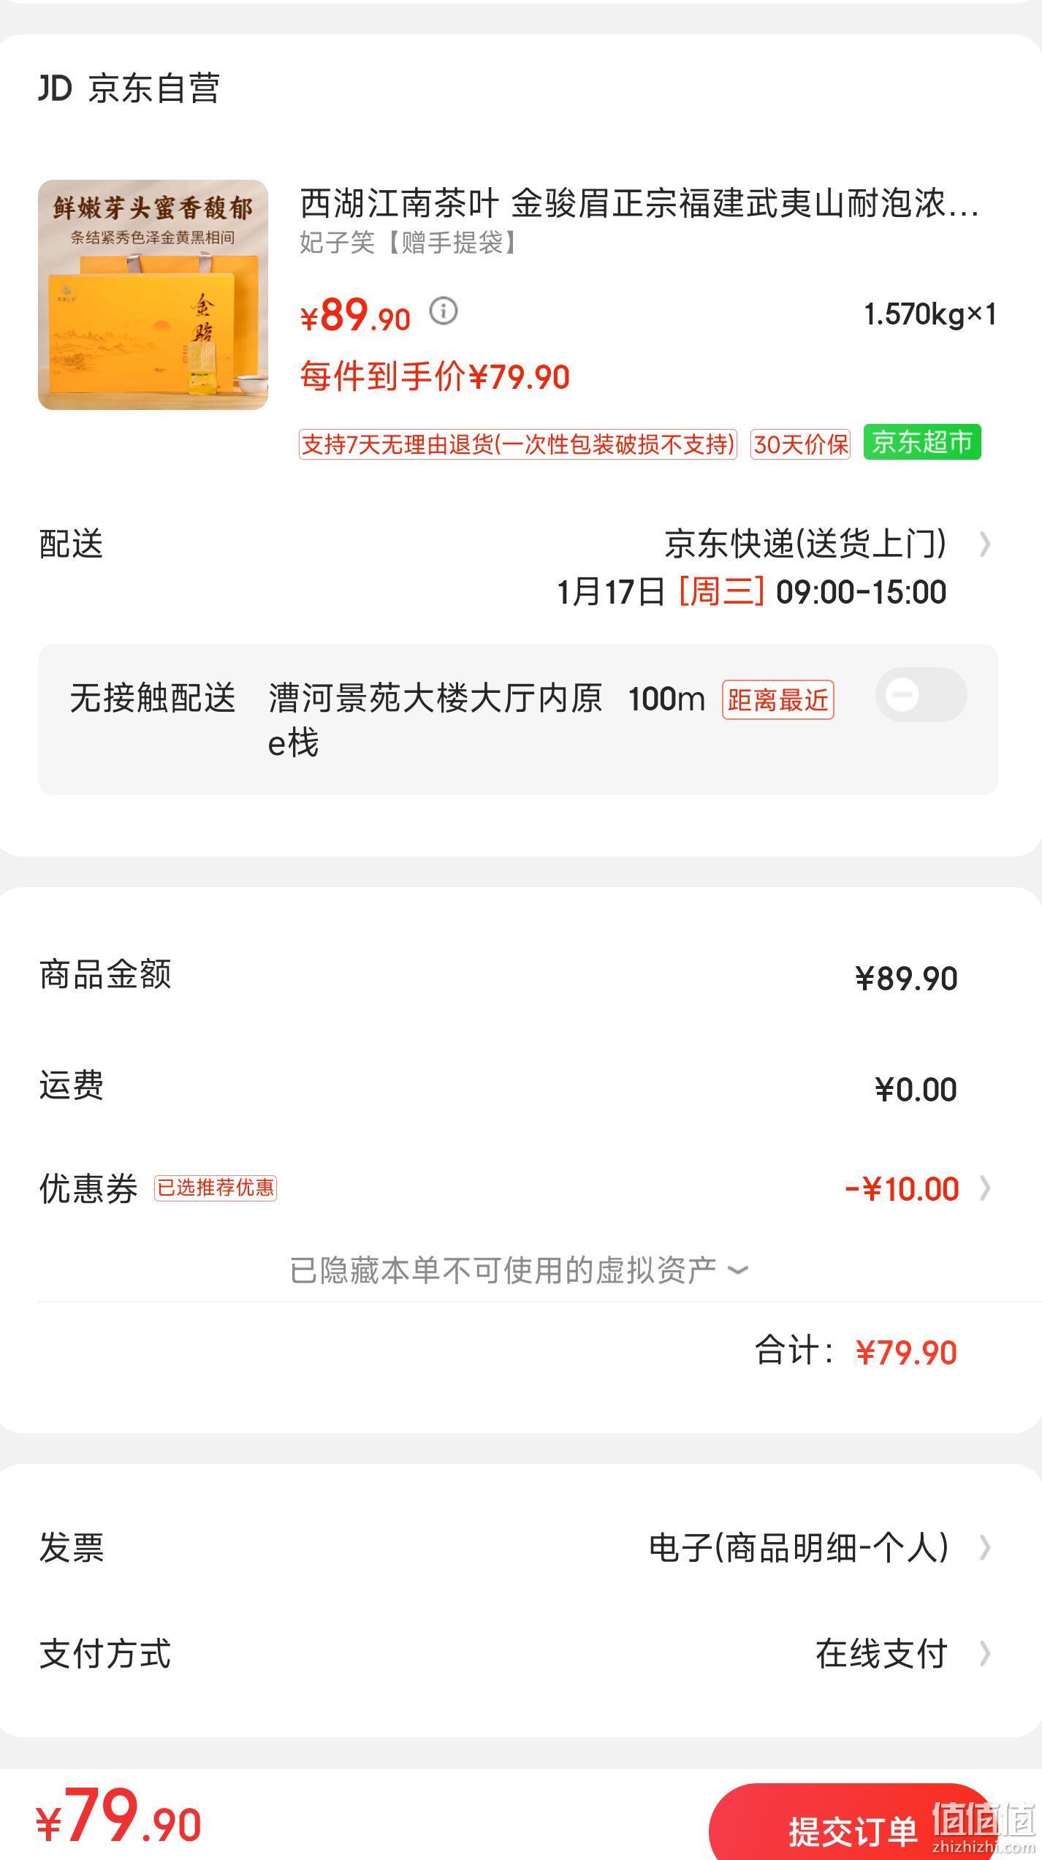Tap the 已选推荐优惠 coupon badge
The image size is (1042, 1860).
coord(216,1188)
